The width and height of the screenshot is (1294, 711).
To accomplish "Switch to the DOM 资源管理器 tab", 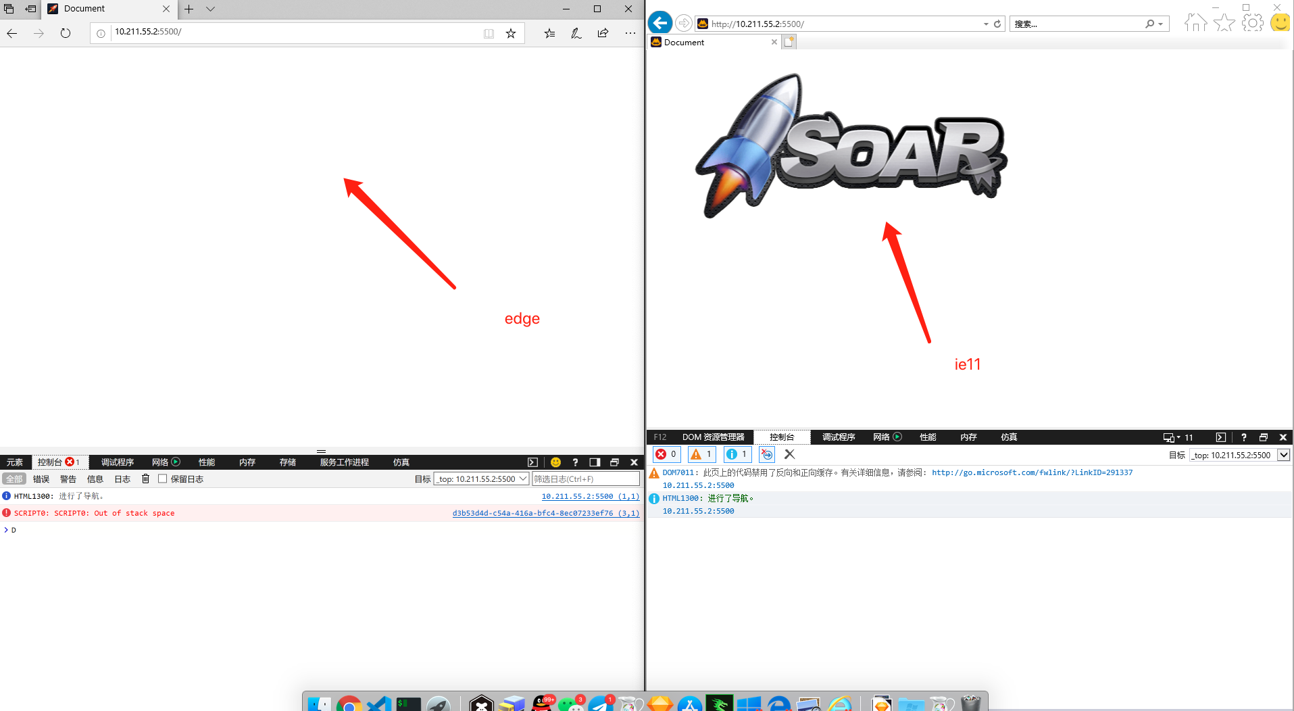I will pyautogui.click(x=714, y=437).
